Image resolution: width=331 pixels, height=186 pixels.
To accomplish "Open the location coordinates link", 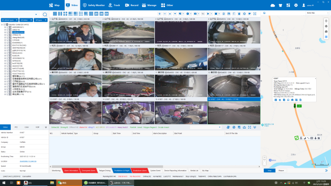I will coord(28,161).
